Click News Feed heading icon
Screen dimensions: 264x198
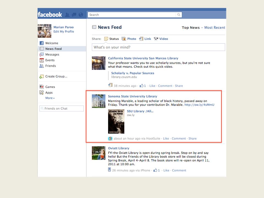[x=94, y=27]
